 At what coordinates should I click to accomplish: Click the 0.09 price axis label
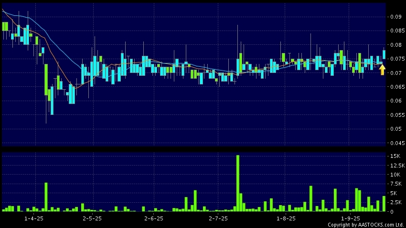click(395, 17)
